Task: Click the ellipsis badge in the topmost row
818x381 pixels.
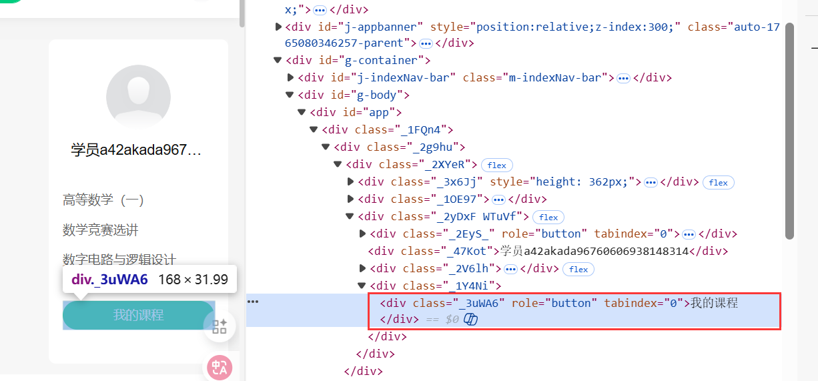Action: click(320, 10)
